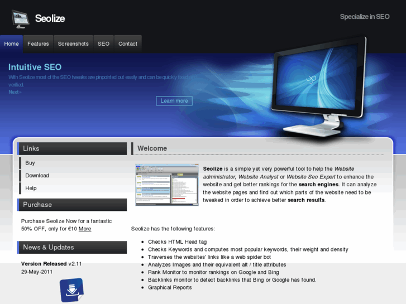
Task: Click the Analyzes Images feature item
Action: [x=217, y=264]
